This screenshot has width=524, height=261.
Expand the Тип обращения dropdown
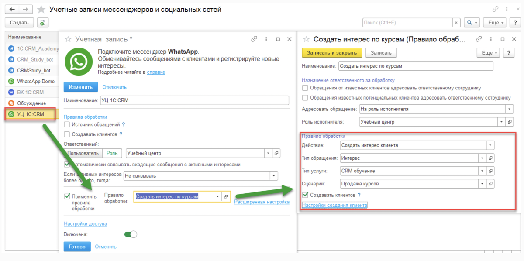[482, 158]
